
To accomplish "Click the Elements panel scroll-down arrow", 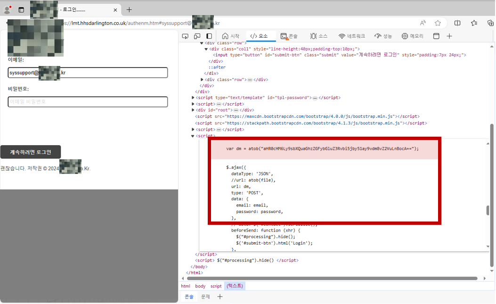I will [x=492, y=271].
